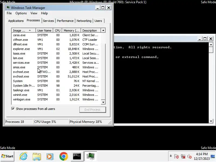This screenshot has width=216, height=162.
Task: Open the Start menu
Action: [x=8, y=156]
